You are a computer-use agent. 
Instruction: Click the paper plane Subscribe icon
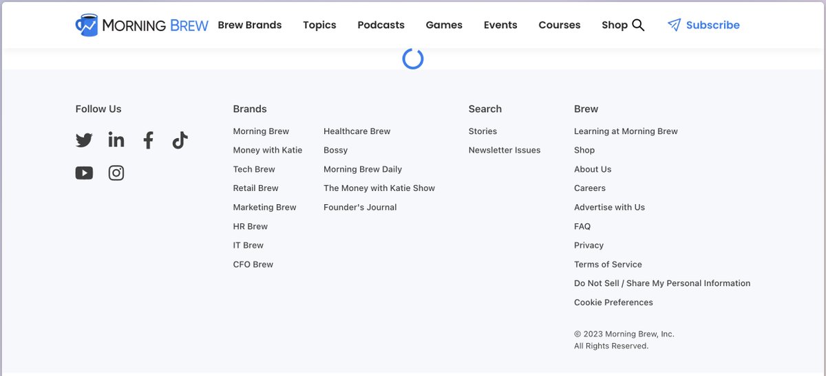[x=674, y=25]
